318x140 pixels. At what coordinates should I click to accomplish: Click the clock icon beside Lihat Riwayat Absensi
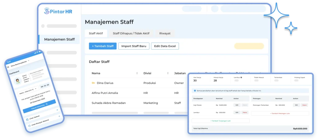(x=30, y=125)
